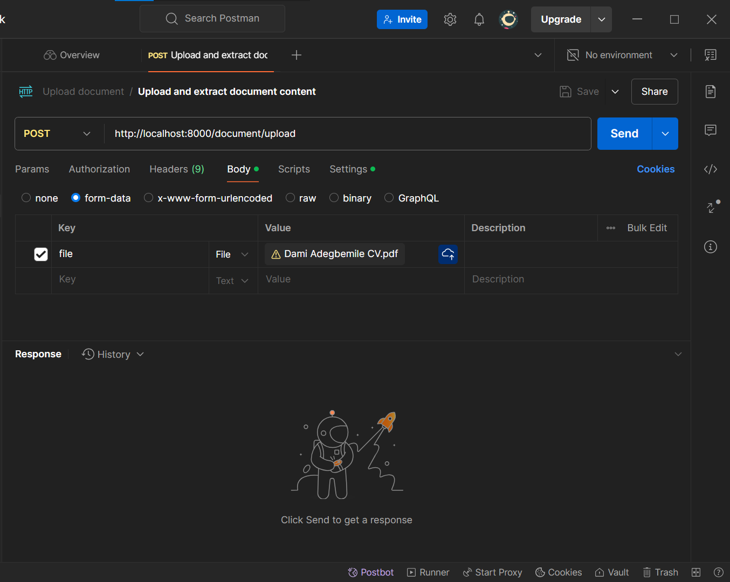
Task: Open the request info icon
Action: [x=711, y=247]
